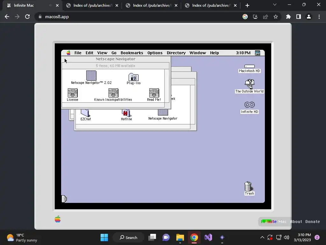Open the Edit menu
The height and width of the screenshot is (245, 326).
pyautogui.click(x=89, y=53)
